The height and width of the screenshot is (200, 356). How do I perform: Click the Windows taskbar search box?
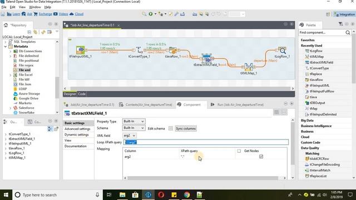[x=57, y=195]
